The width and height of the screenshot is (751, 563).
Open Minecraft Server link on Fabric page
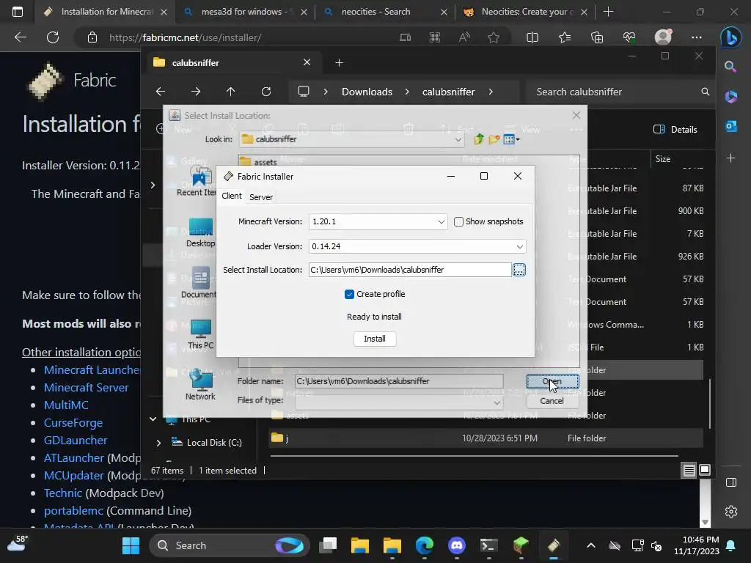(87, 387)
